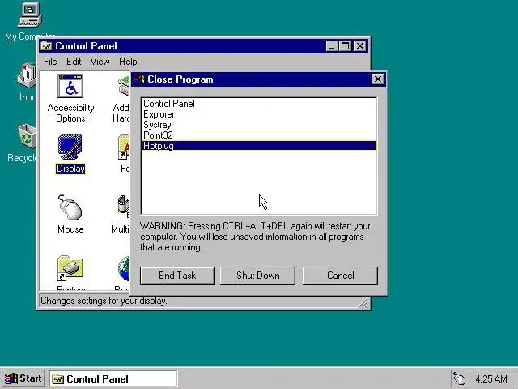Click the Recycle Bin desktop icon
The width and height of the screenshot is (518, 389).
(27, 136)
